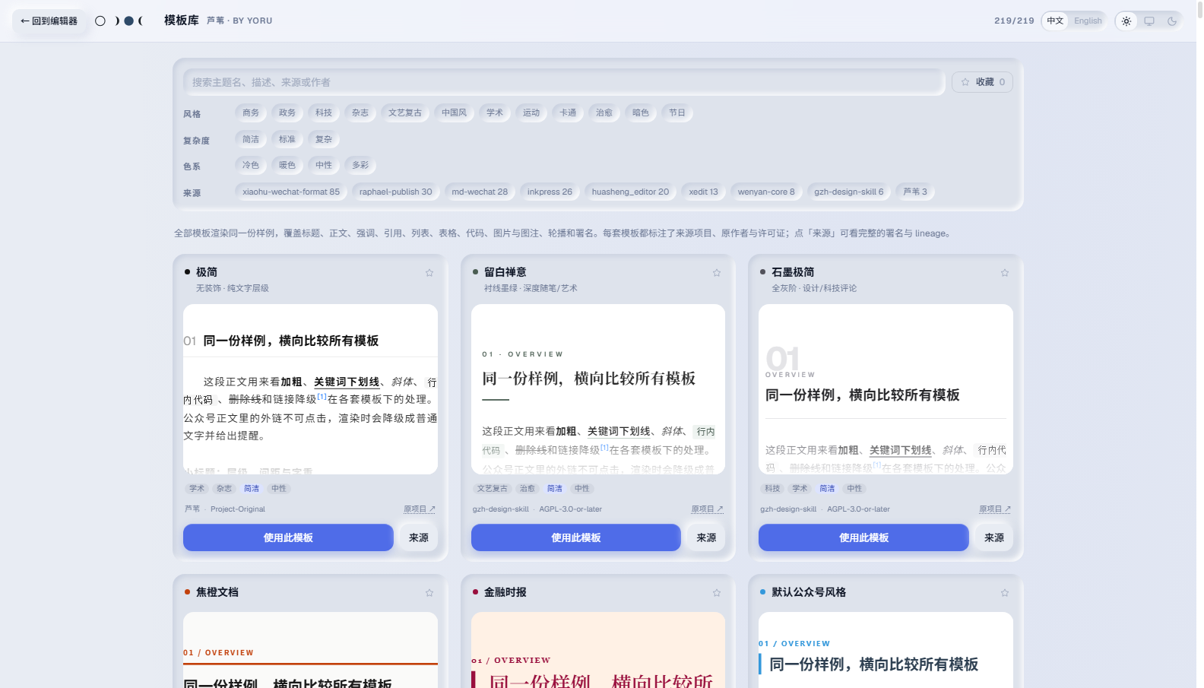Open 原项目 link on 极简 card

click(420, 509)
